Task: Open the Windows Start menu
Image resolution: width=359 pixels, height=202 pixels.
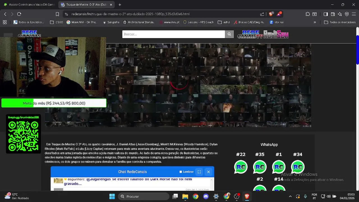Action: pyautogui.click(x=112, y=196)
